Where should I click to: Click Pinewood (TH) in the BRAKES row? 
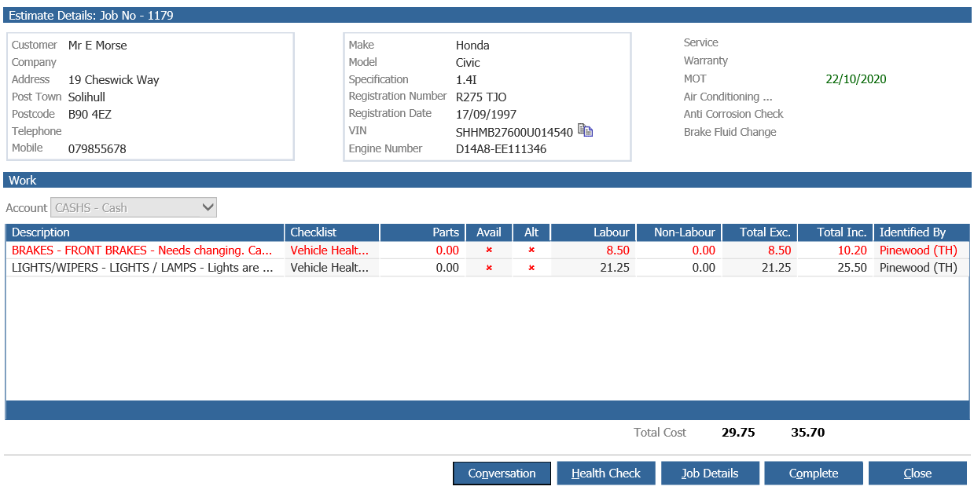click(x=918, y=250)
